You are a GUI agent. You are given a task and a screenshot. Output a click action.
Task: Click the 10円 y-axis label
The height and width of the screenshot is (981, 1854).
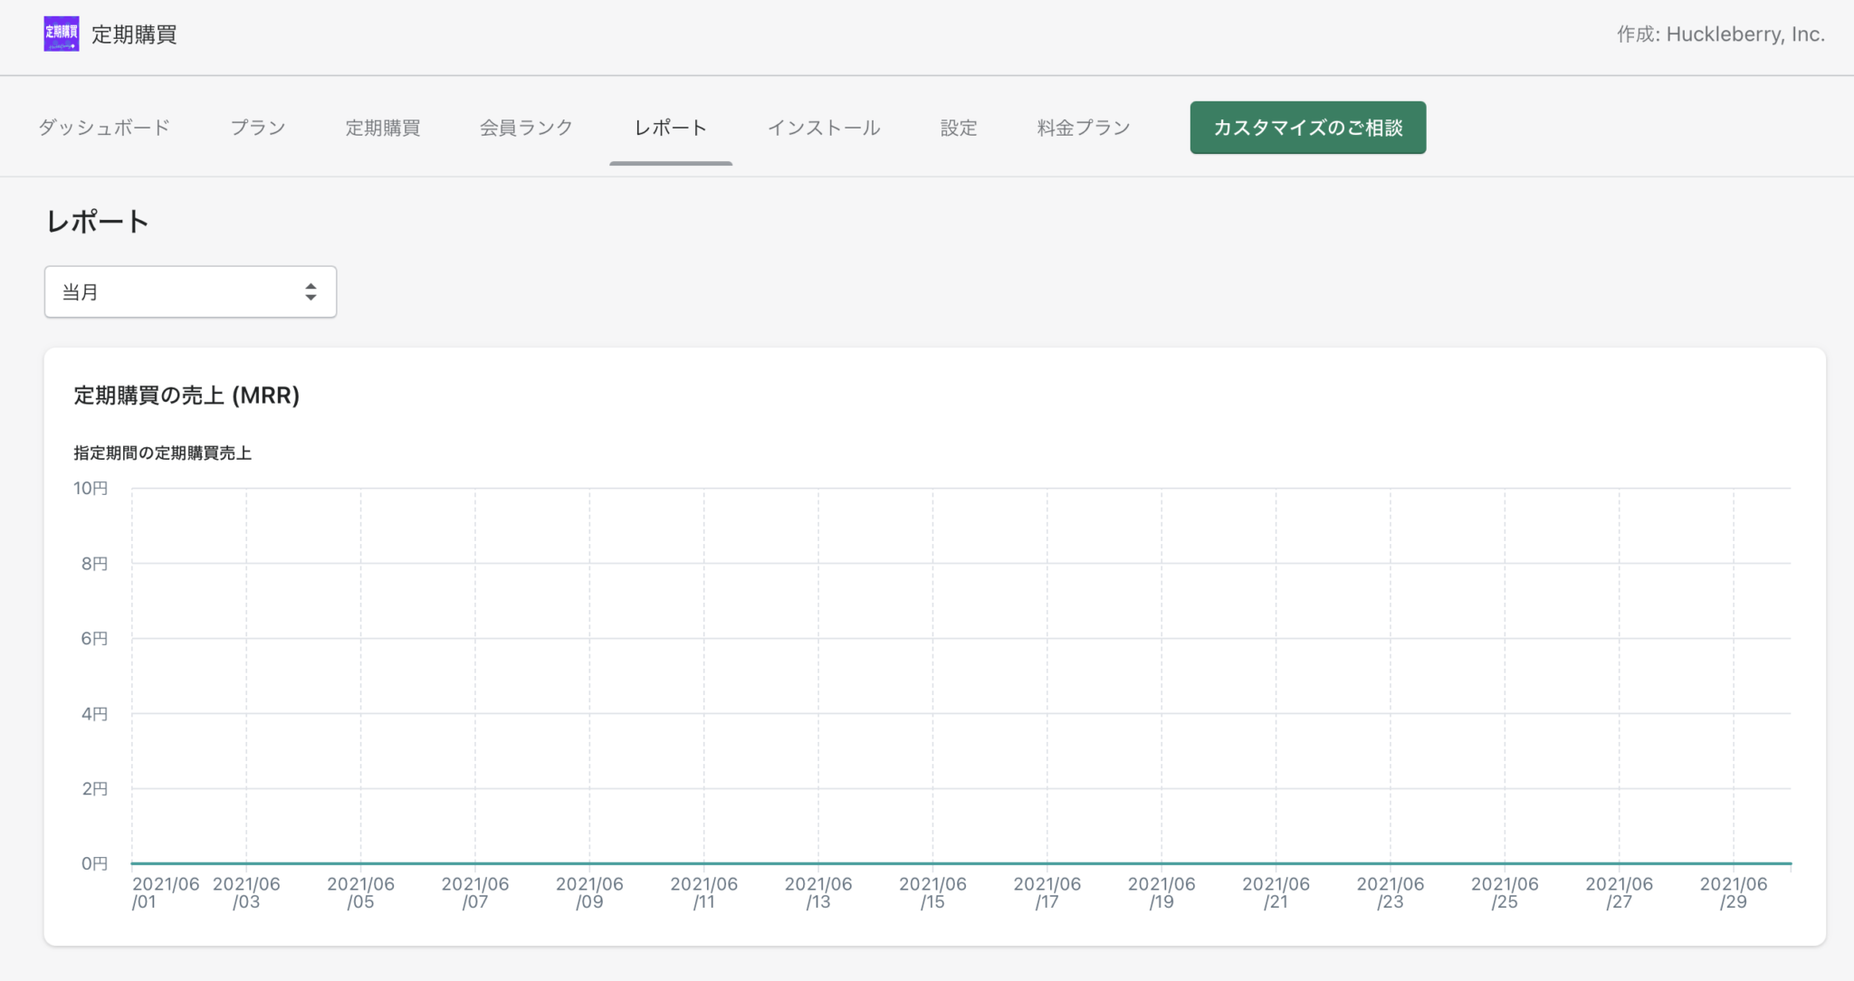pos(91,489)
